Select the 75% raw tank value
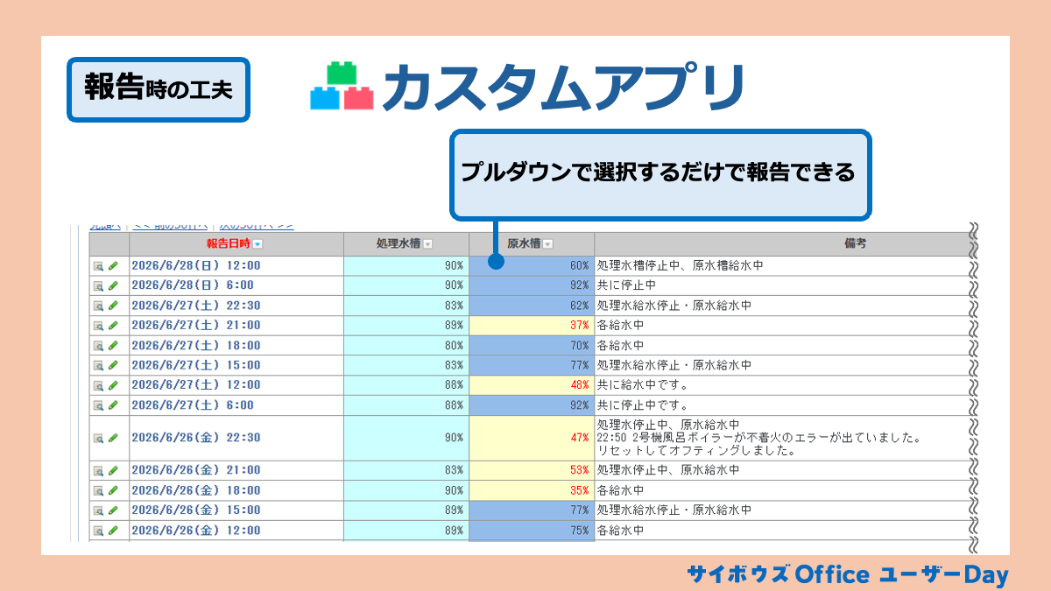This screenshot has width=1051, height=591. (580, 531)
